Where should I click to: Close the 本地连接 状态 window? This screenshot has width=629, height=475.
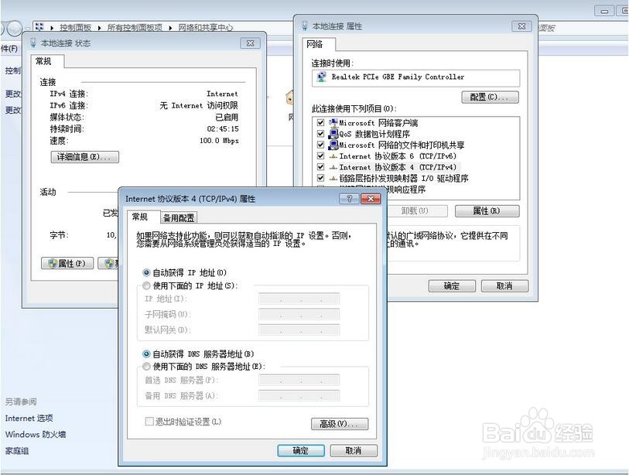pyautogui.click(x=251, y=43)
